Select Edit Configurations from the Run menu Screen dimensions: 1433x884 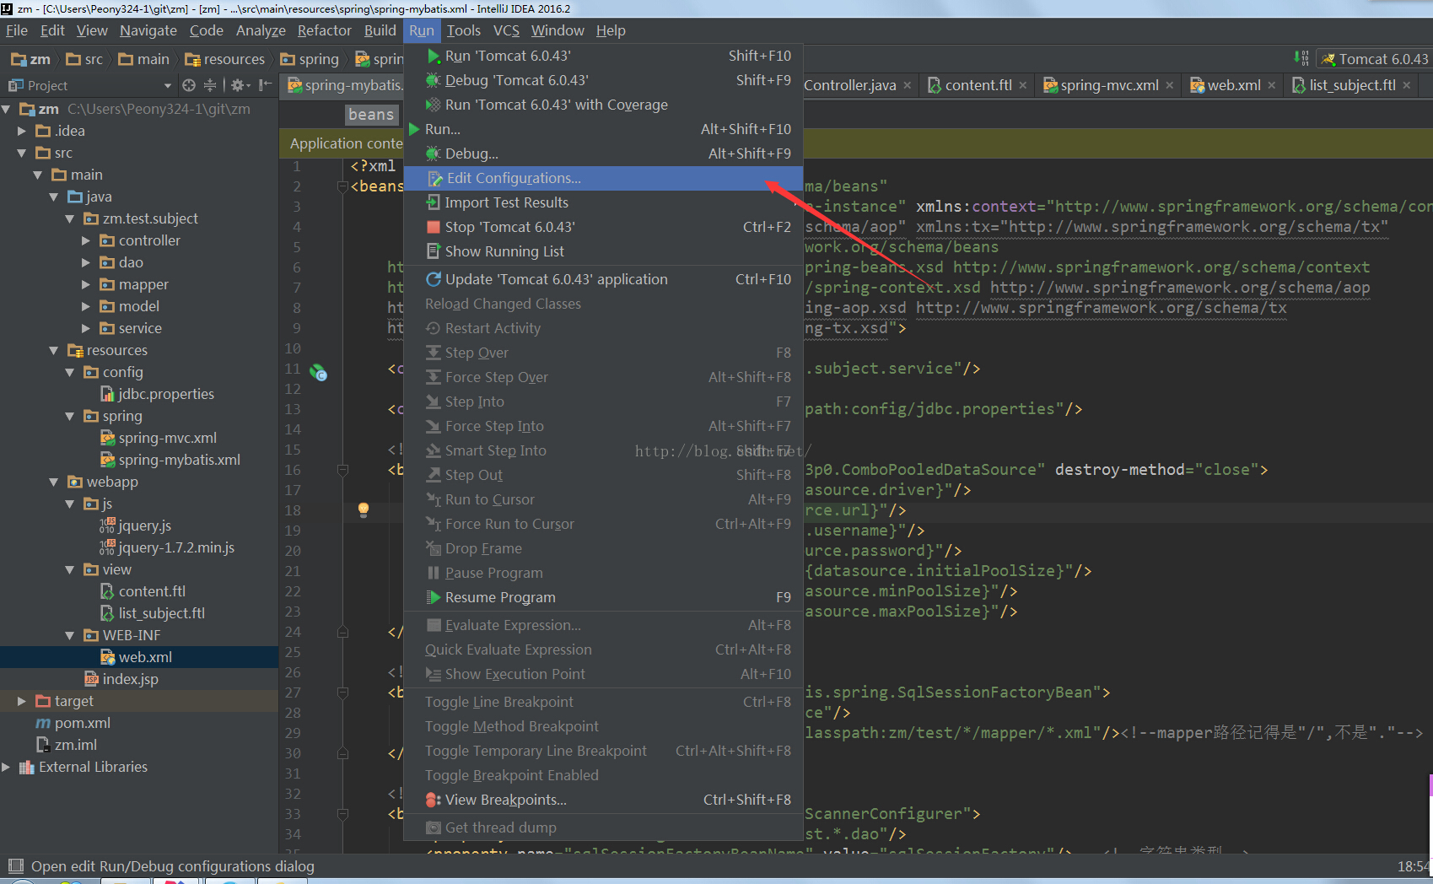coord(513,178)
